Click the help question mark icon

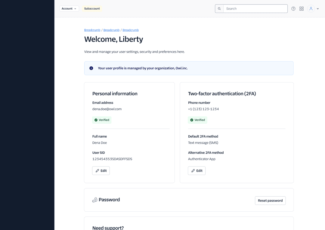[293, 9]
